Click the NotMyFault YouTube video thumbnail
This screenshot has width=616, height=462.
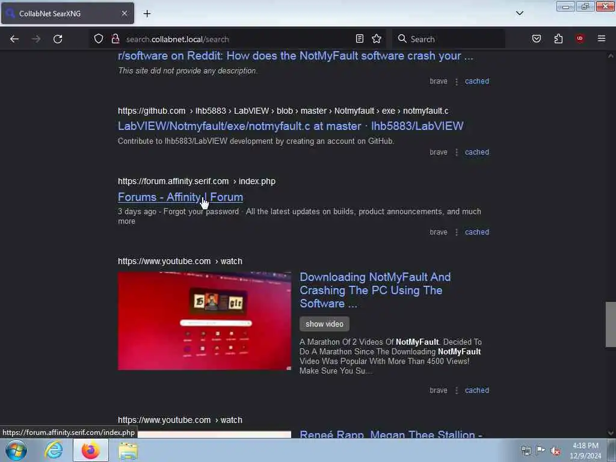click(x=205, y=321)
